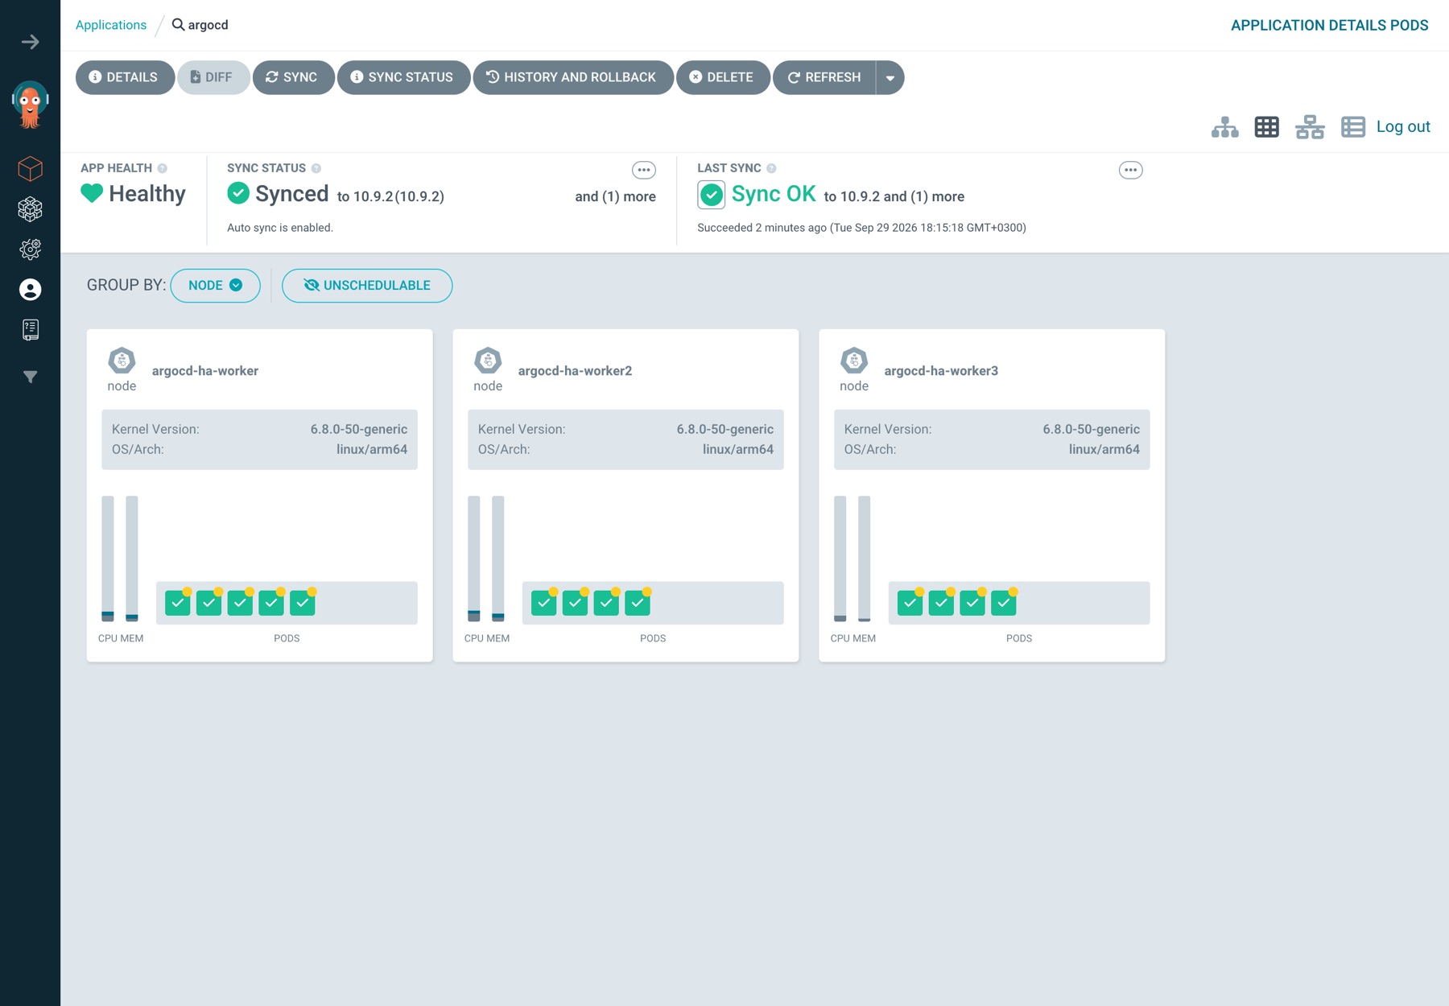Switch to the tree view icon
Screen dimensions: 1449x1006
point(1225,127)
